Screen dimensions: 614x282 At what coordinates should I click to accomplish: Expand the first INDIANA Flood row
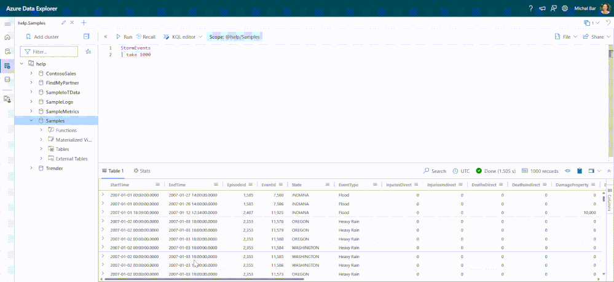click(103, 194)
